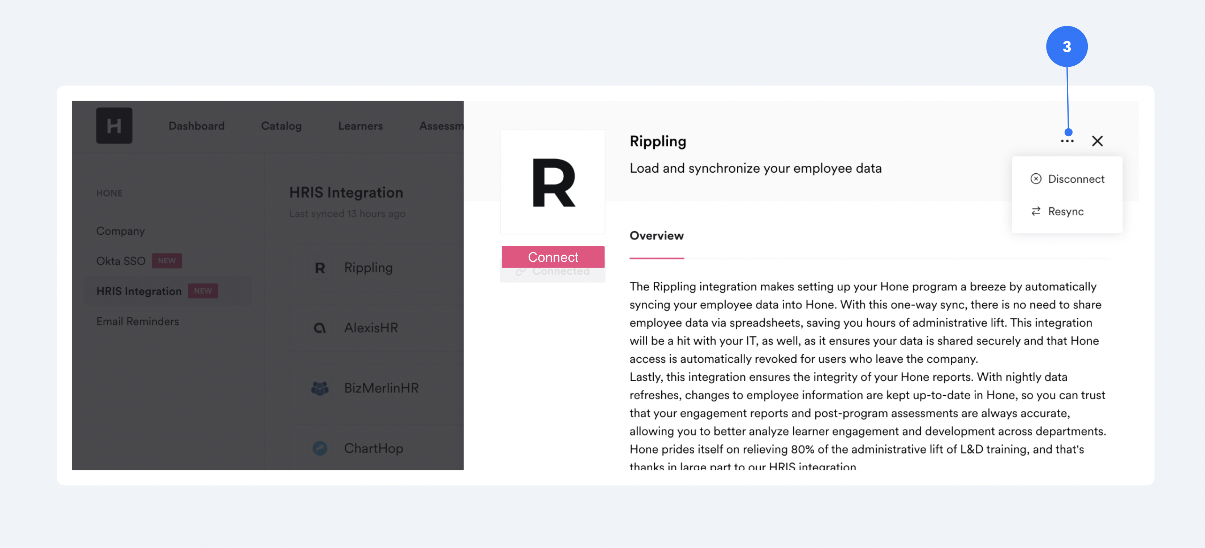Click the ChartHop blue circle icon
1205x548 pixels.
point(320,448)
